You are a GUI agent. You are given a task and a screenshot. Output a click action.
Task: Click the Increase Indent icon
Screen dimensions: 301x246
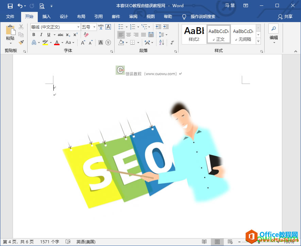[166, 27]
